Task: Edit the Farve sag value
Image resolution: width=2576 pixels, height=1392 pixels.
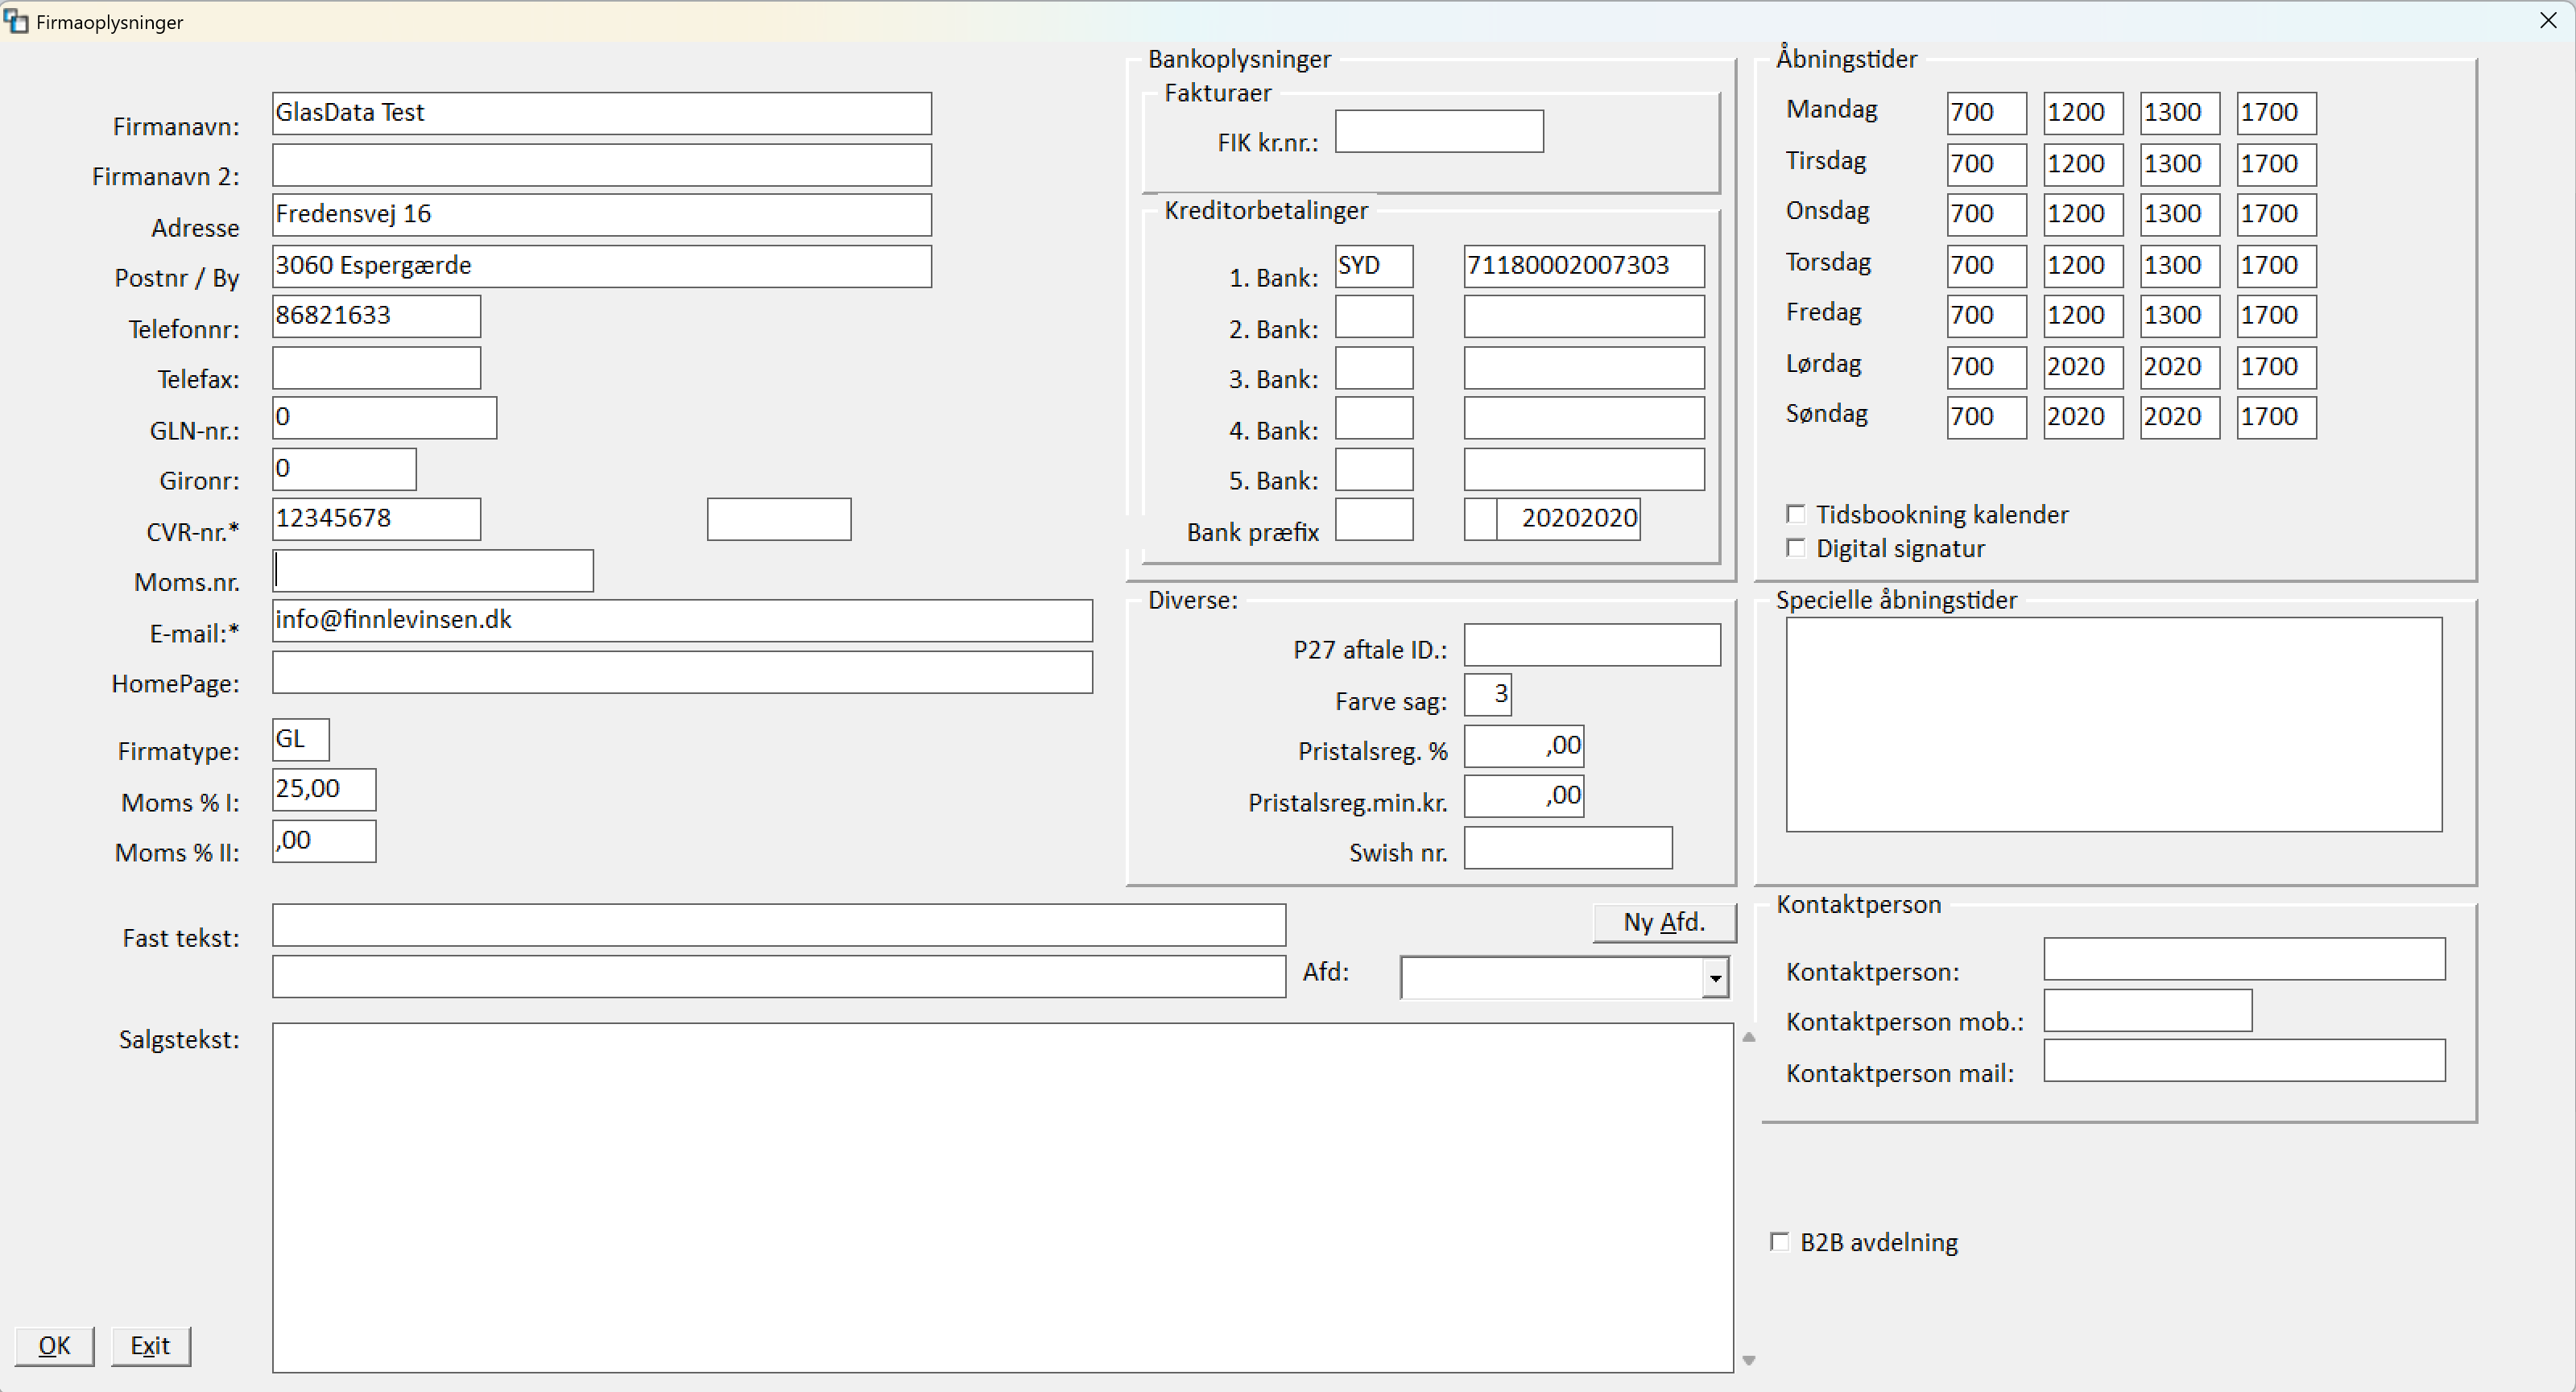Action: (x=1488, y=695)
